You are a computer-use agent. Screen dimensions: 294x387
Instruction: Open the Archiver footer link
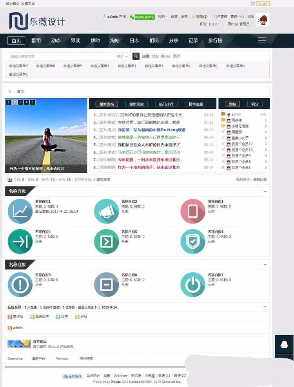point(121,376)
